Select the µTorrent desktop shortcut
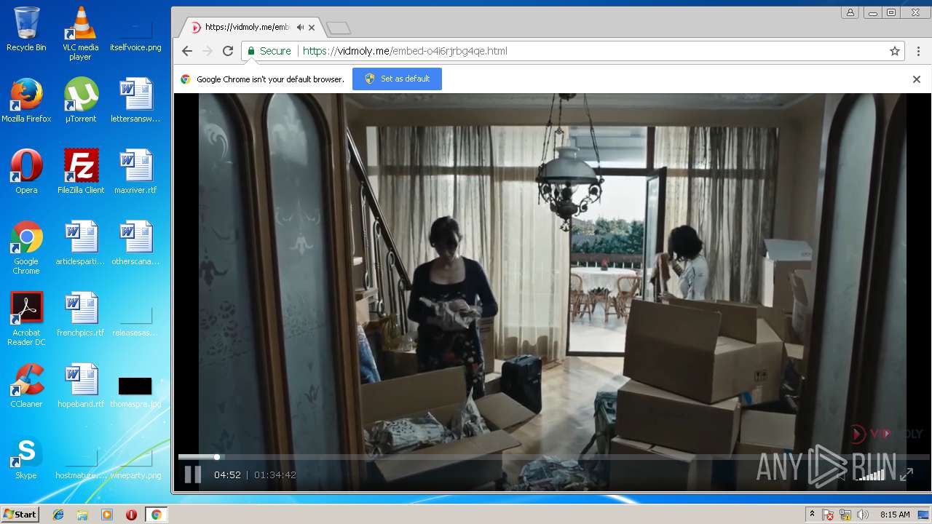932x524 pixels. click(81, 100)
